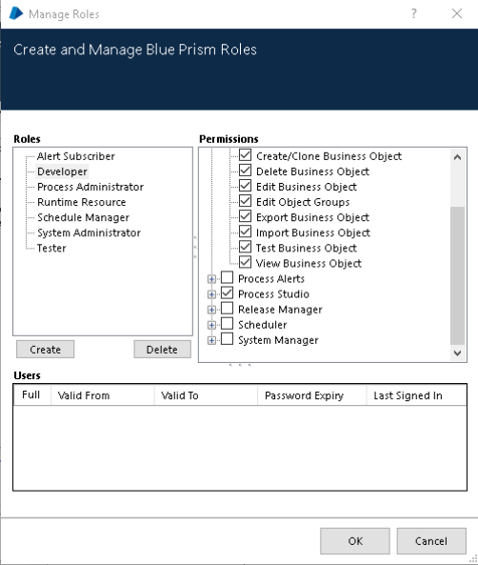Screen dimensions: 478x565
Task: Select the Process Administrator role
Action: (90, 187)
